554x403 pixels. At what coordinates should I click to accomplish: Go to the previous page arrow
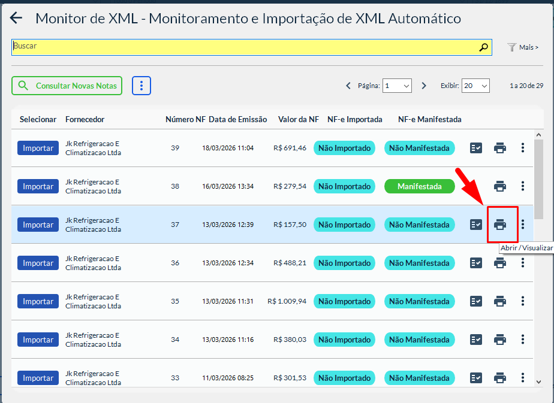click(348, 86)
